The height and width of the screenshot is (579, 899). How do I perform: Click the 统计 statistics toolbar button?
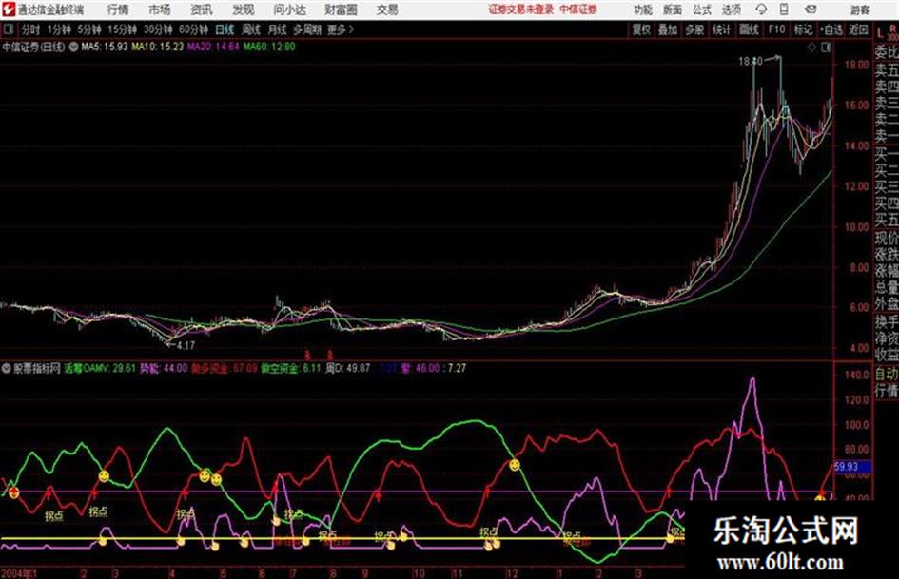point(721,29)
